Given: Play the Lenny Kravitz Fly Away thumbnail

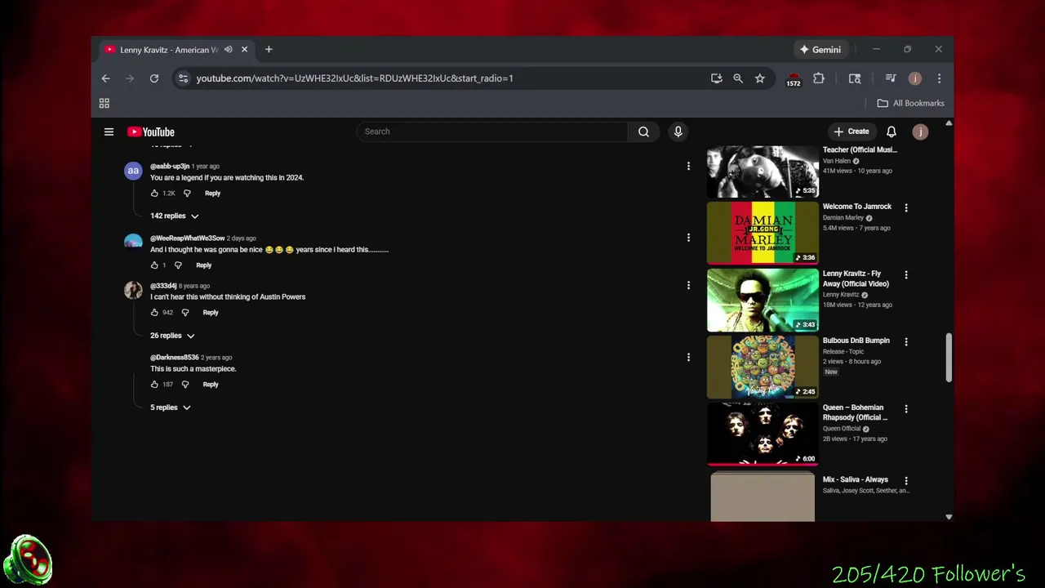Looking at the screenshot, I should 763,300.
